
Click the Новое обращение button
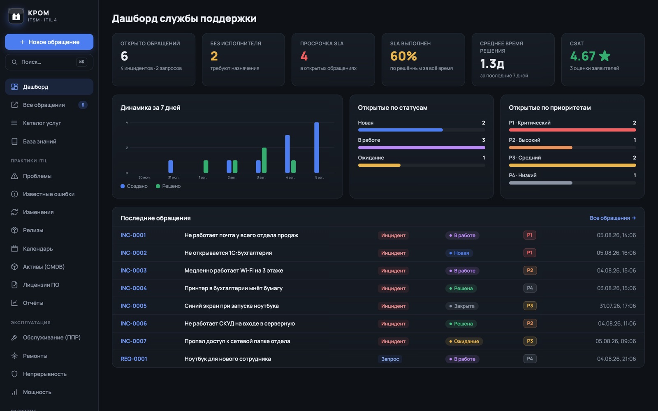[x=49, y=42]
